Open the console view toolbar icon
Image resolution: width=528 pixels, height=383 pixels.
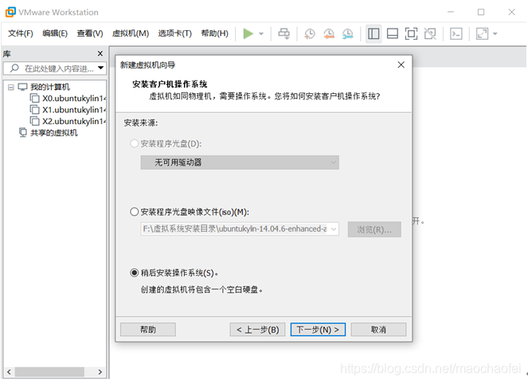(x=456, y=33)
